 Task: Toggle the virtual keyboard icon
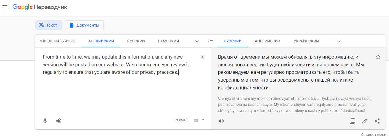pyautogui.click(x=196, y=120)
